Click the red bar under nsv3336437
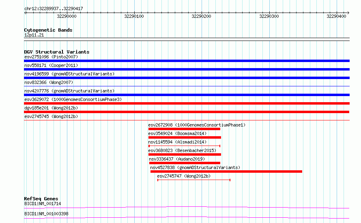This screenshot has width=361, height=223. pos(185,163)
